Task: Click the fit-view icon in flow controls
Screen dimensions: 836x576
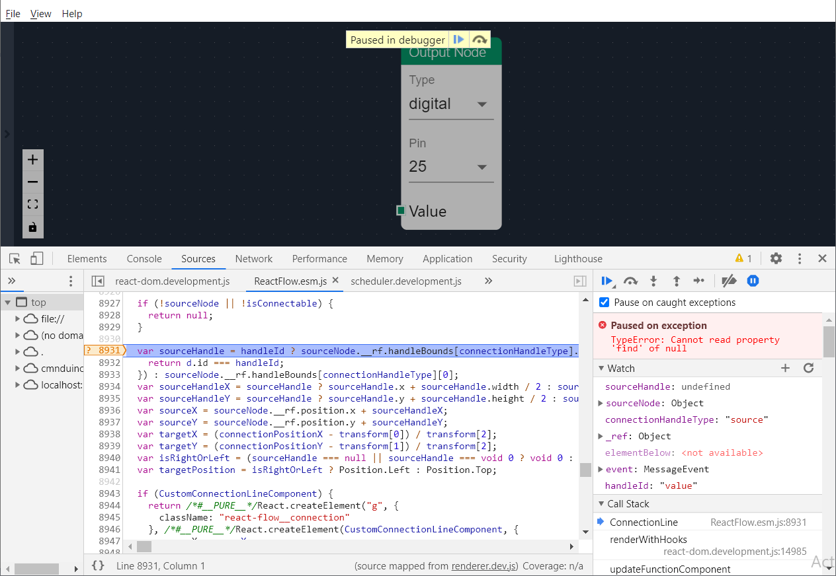Action: 32,204
